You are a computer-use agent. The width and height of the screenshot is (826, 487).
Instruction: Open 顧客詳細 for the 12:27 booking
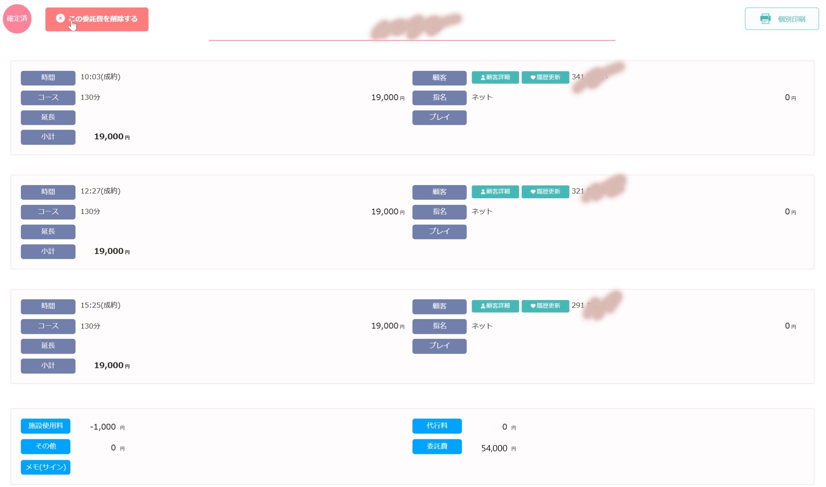495,192
